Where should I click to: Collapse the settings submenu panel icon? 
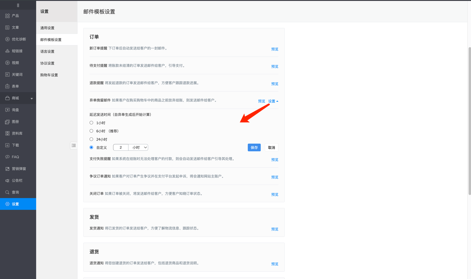(x=74, y=146)
